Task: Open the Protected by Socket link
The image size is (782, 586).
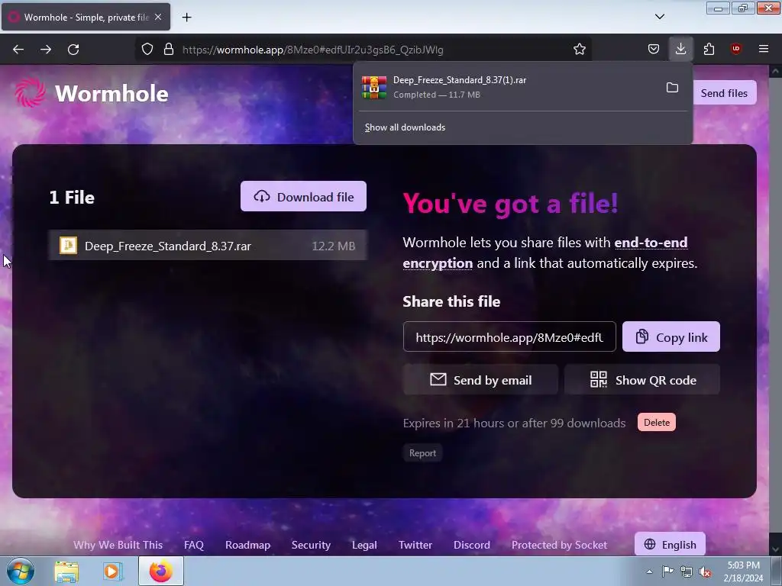Action: click(x=560, y=545)
